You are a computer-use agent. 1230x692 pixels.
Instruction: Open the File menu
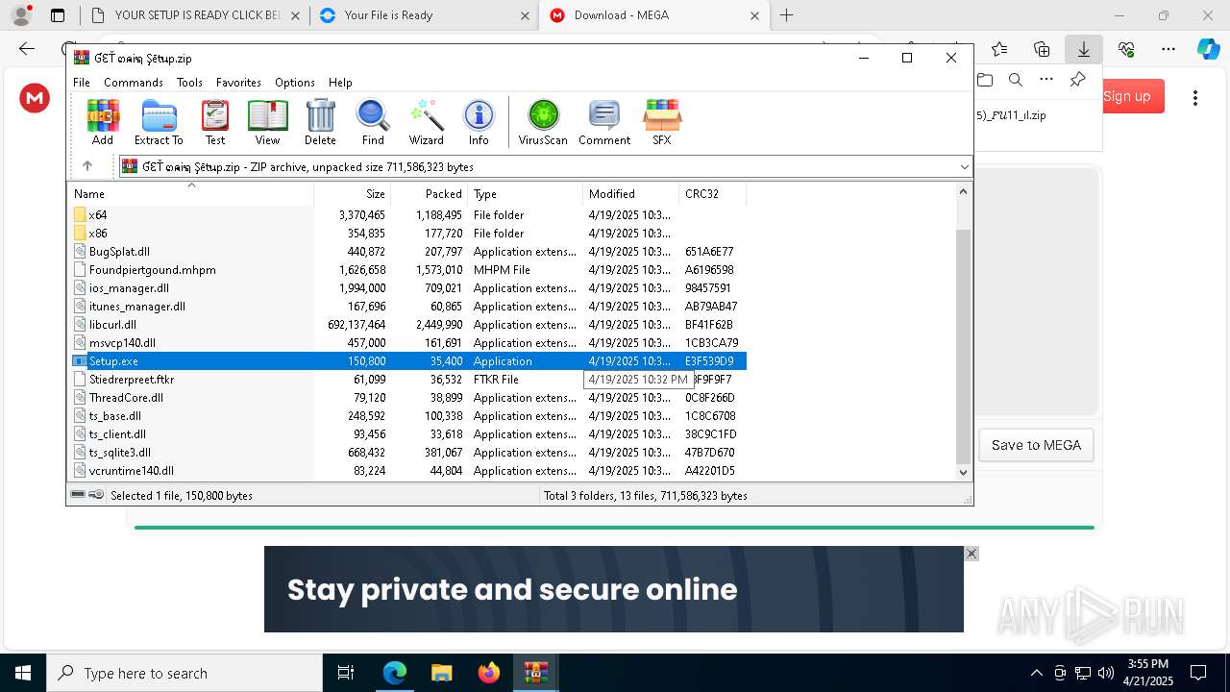tap(82, 83)
